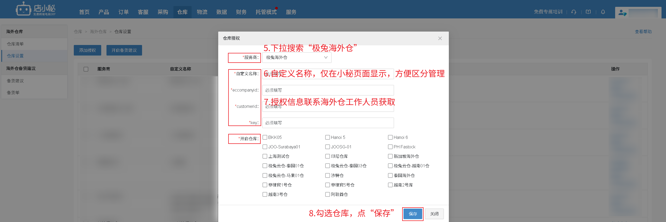
Task: Toggle the select-all checkbox in table header
Action: (x=86, y=69)
